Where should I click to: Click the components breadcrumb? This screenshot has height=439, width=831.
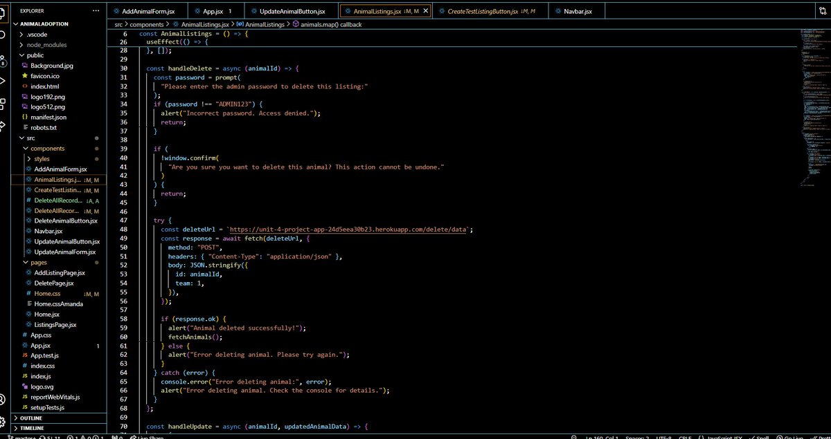[147, 24]
